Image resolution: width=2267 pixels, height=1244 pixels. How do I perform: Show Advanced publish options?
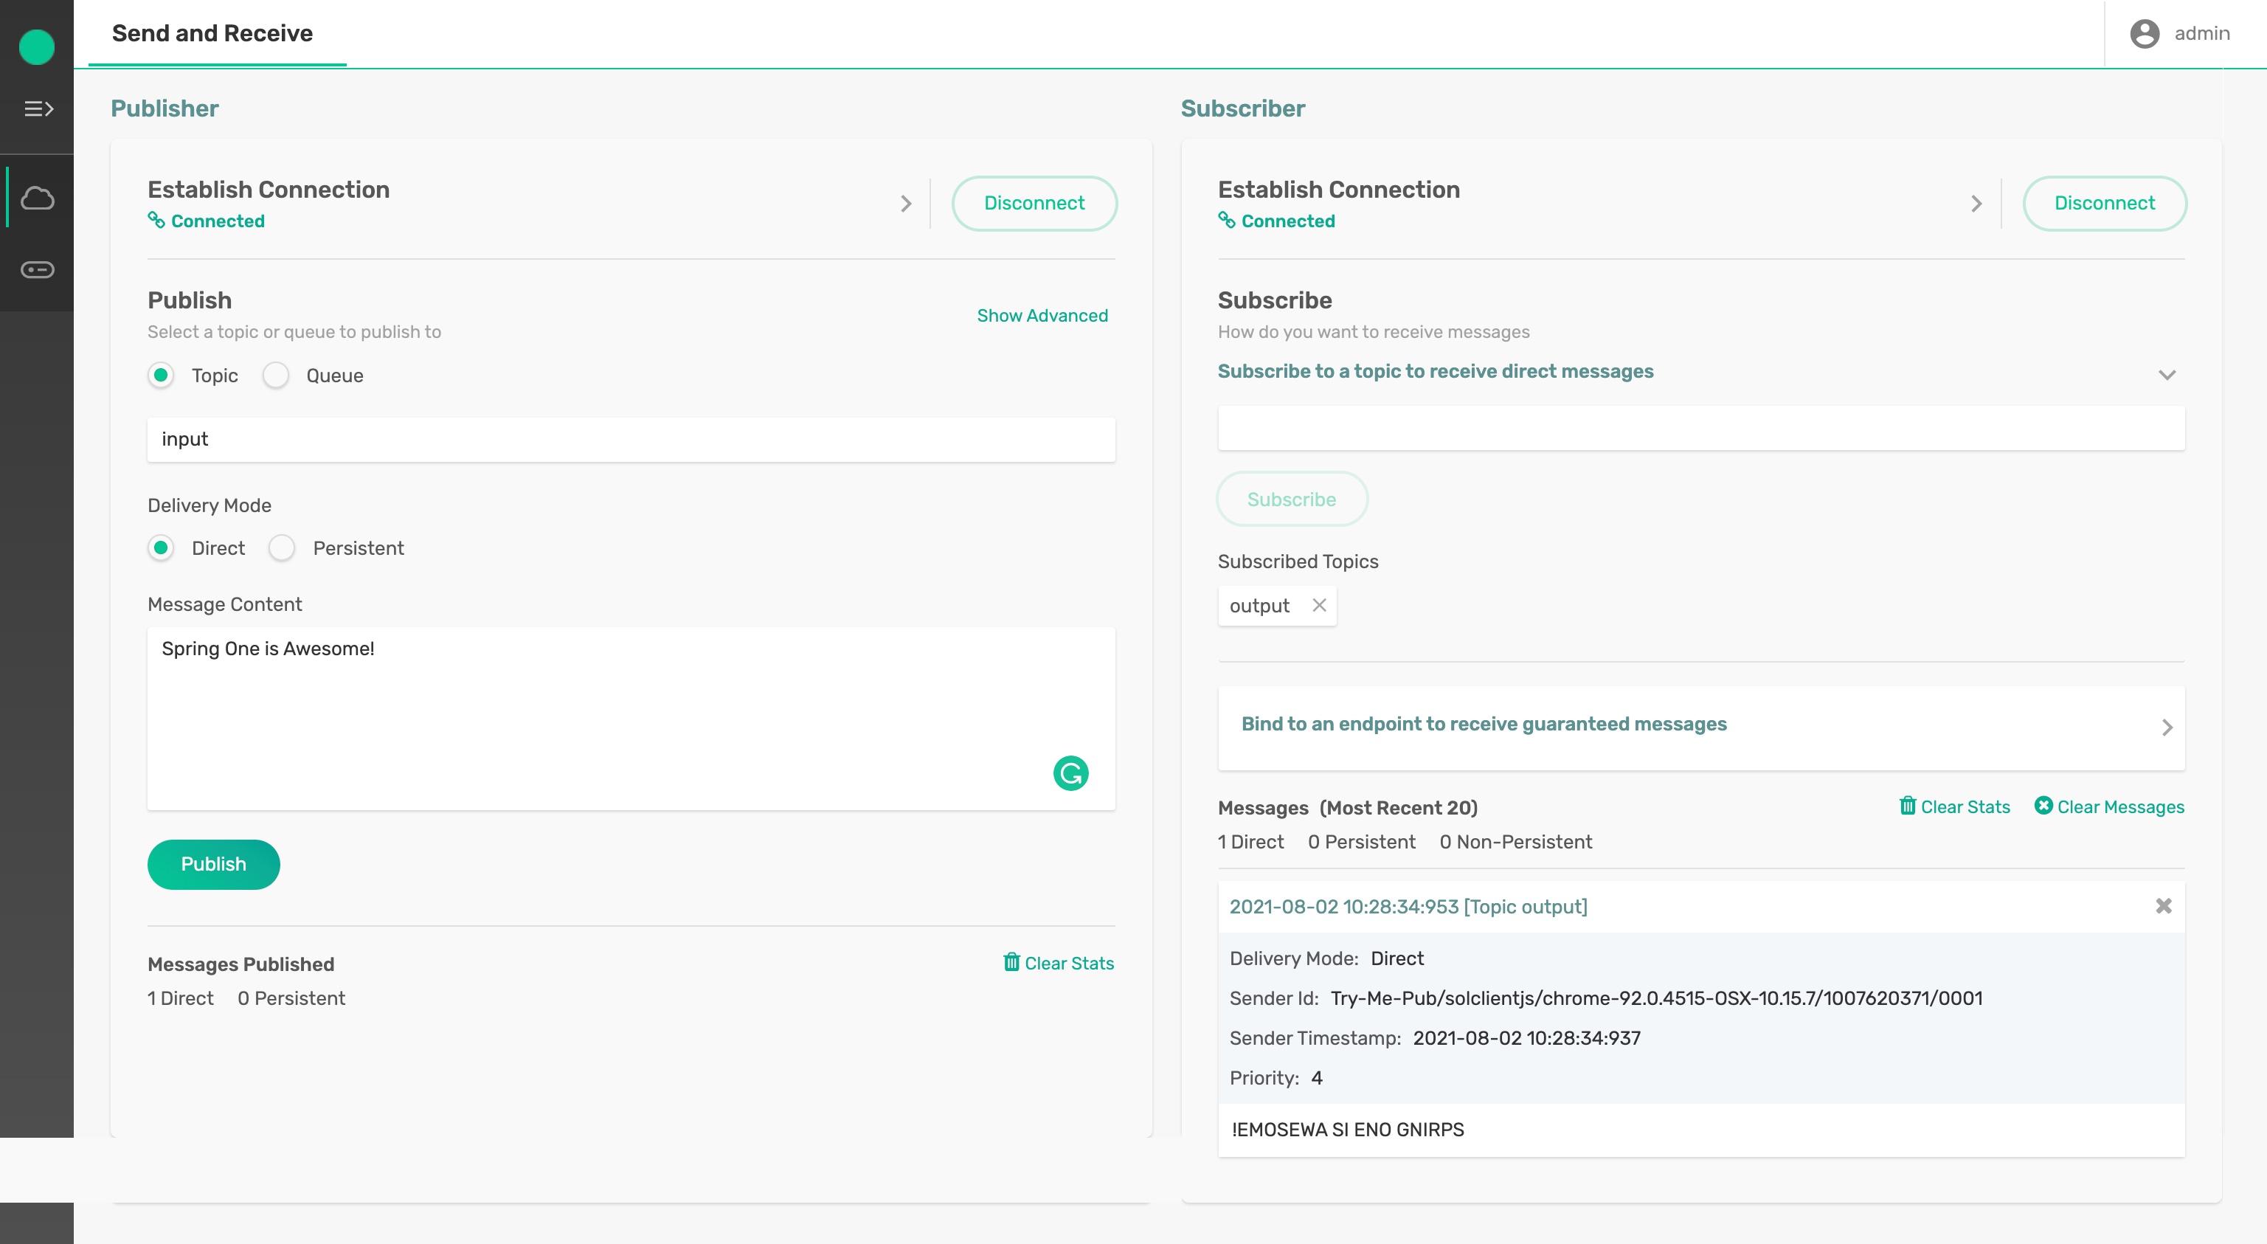point(1042,315)
